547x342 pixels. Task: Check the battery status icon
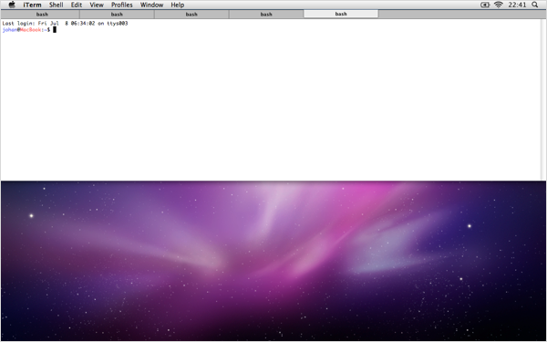tap(485, 5)
